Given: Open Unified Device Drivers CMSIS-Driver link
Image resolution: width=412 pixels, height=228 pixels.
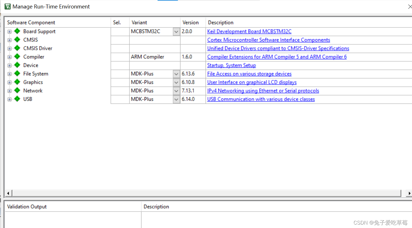Looking at the screenshot, I should (278, 48).
